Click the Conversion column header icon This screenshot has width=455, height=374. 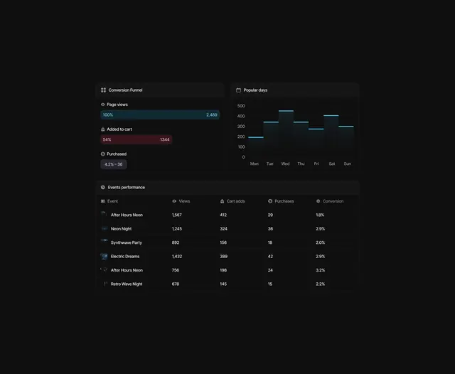point(318,201)
